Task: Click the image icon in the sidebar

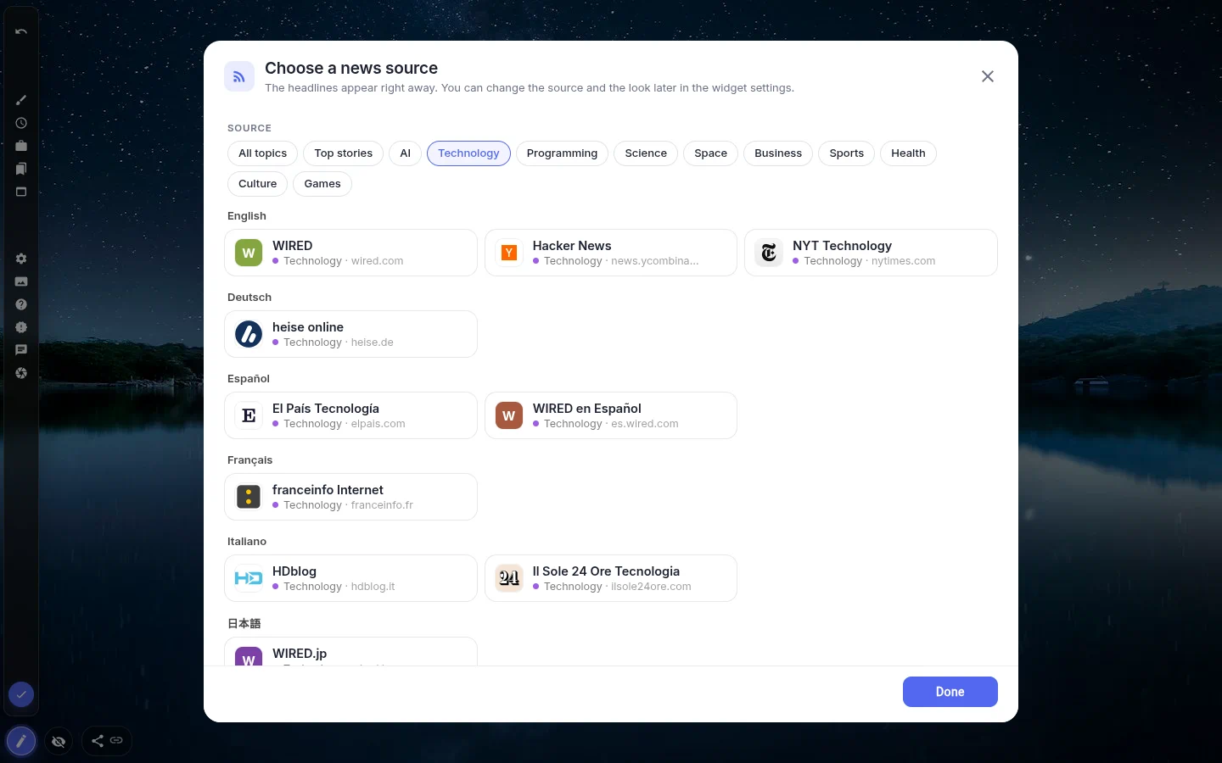Action: point(21,281)
